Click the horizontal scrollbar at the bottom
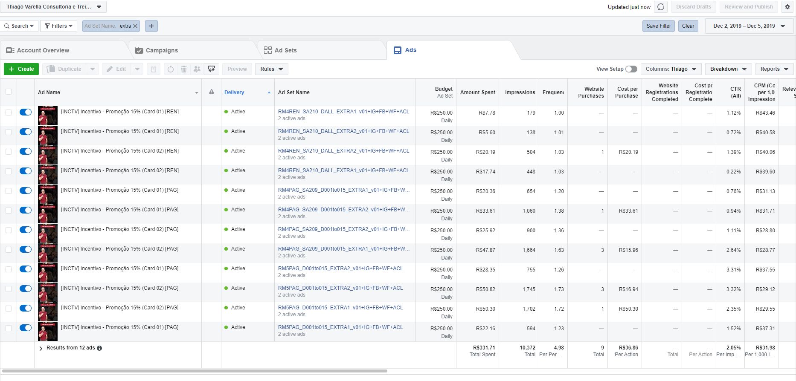 (x=194, y=371)
